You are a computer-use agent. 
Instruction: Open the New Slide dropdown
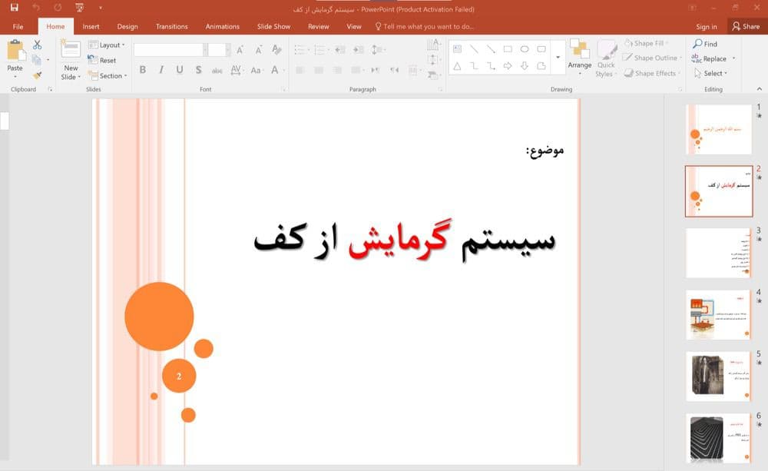click(71, 72)
